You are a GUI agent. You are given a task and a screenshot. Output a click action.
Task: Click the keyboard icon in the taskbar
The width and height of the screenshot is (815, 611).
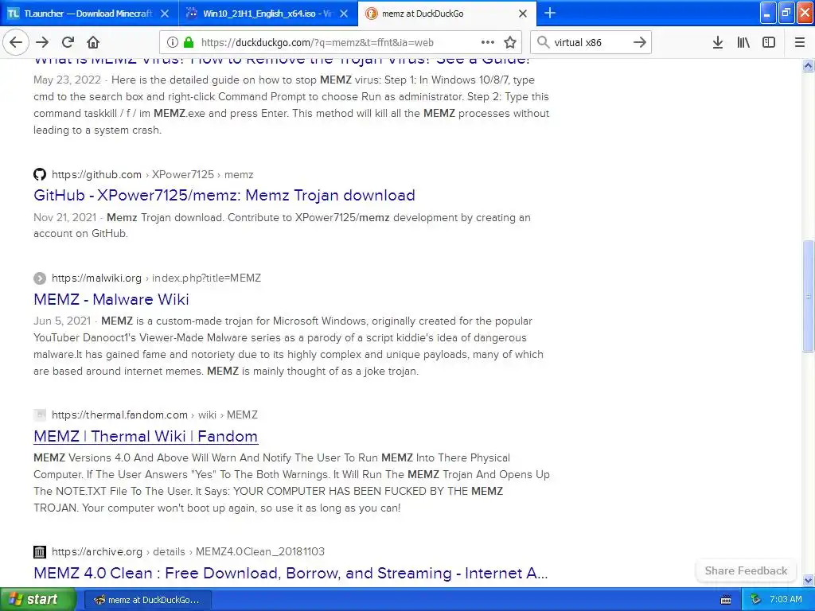click(726, 600)
